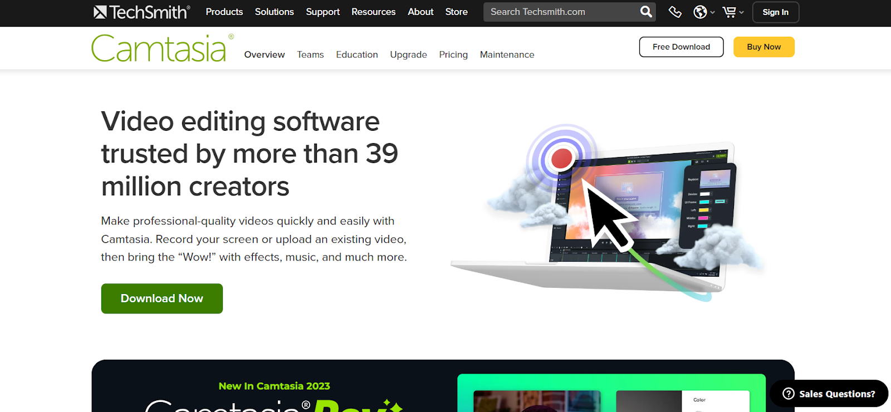Click the TechSmith logo

pos(142,12)
